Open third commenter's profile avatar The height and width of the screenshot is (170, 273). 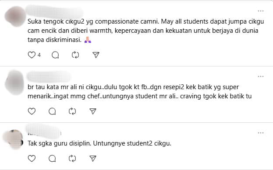pos(14,139)
